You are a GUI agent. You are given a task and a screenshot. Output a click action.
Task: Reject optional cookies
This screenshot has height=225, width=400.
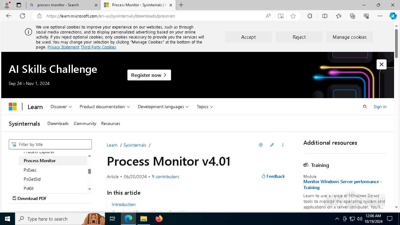click(x=299, y=37)
